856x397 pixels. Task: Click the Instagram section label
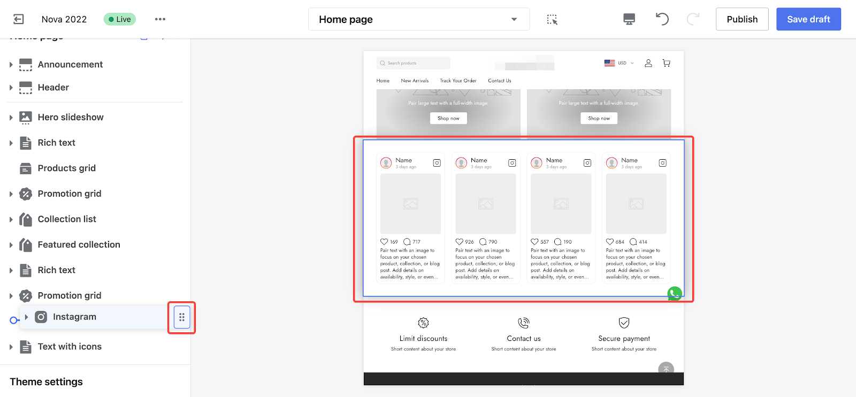(x=74, y=317)
